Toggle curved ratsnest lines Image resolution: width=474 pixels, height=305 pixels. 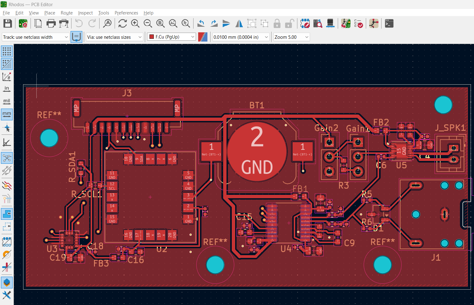coord(7,171)
